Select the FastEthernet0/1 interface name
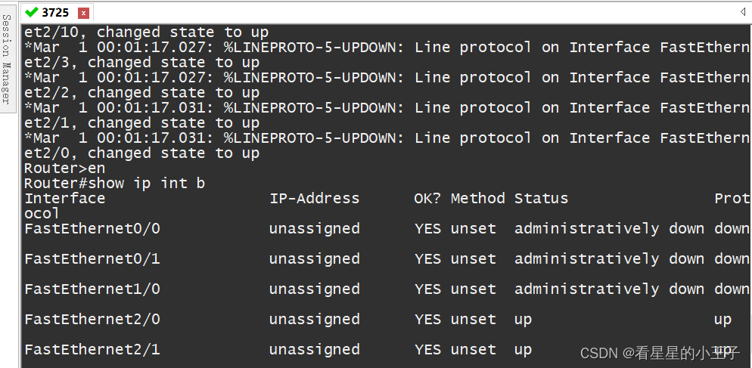The height and width of the screenshot is (368, 752). click(x=92, y=258)
